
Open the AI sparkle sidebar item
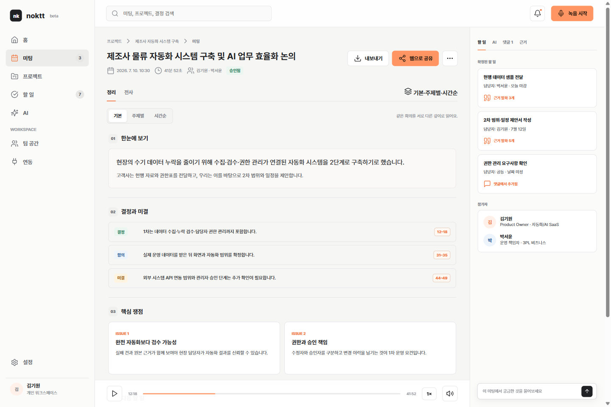(47, 113)
